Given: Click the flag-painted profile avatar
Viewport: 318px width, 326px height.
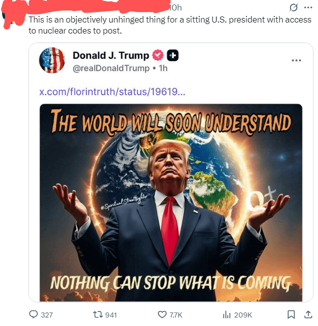Looking at the screenshot, I should click(x=52, y=60).
